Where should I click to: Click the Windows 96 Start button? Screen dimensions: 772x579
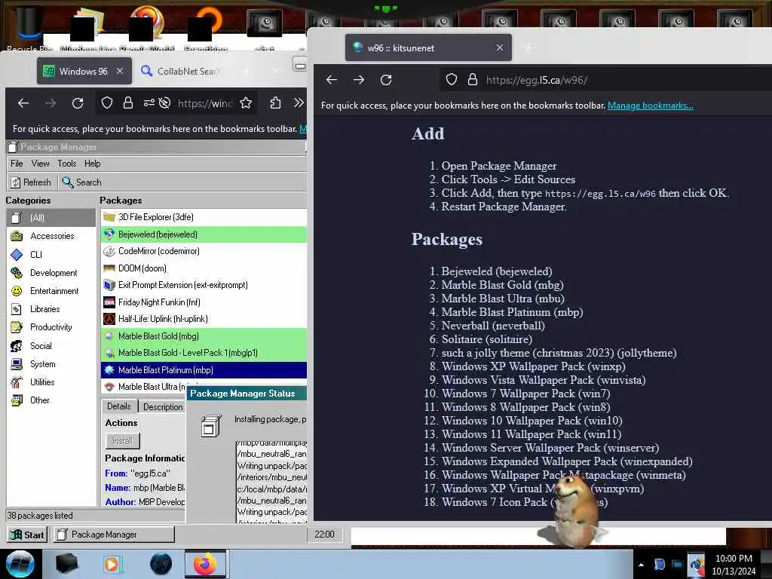tap(27, 535)
